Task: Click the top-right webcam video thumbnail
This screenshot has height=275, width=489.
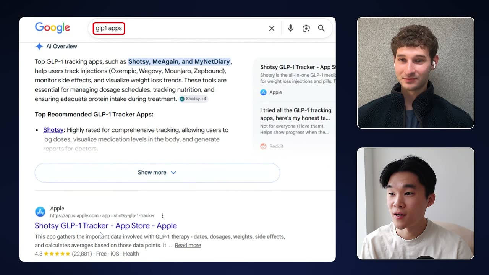Action: [x=416, y=73]
